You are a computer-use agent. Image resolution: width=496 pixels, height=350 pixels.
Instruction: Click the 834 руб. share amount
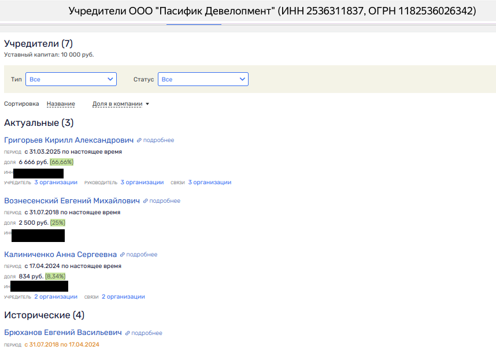coord(31,277)
